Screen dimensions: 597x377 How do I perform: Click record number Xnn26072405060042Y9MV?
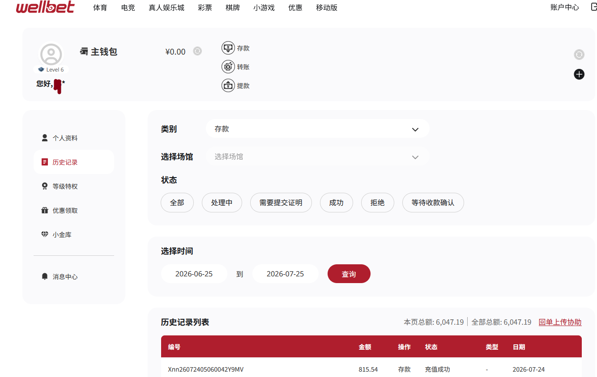point(206,369)
